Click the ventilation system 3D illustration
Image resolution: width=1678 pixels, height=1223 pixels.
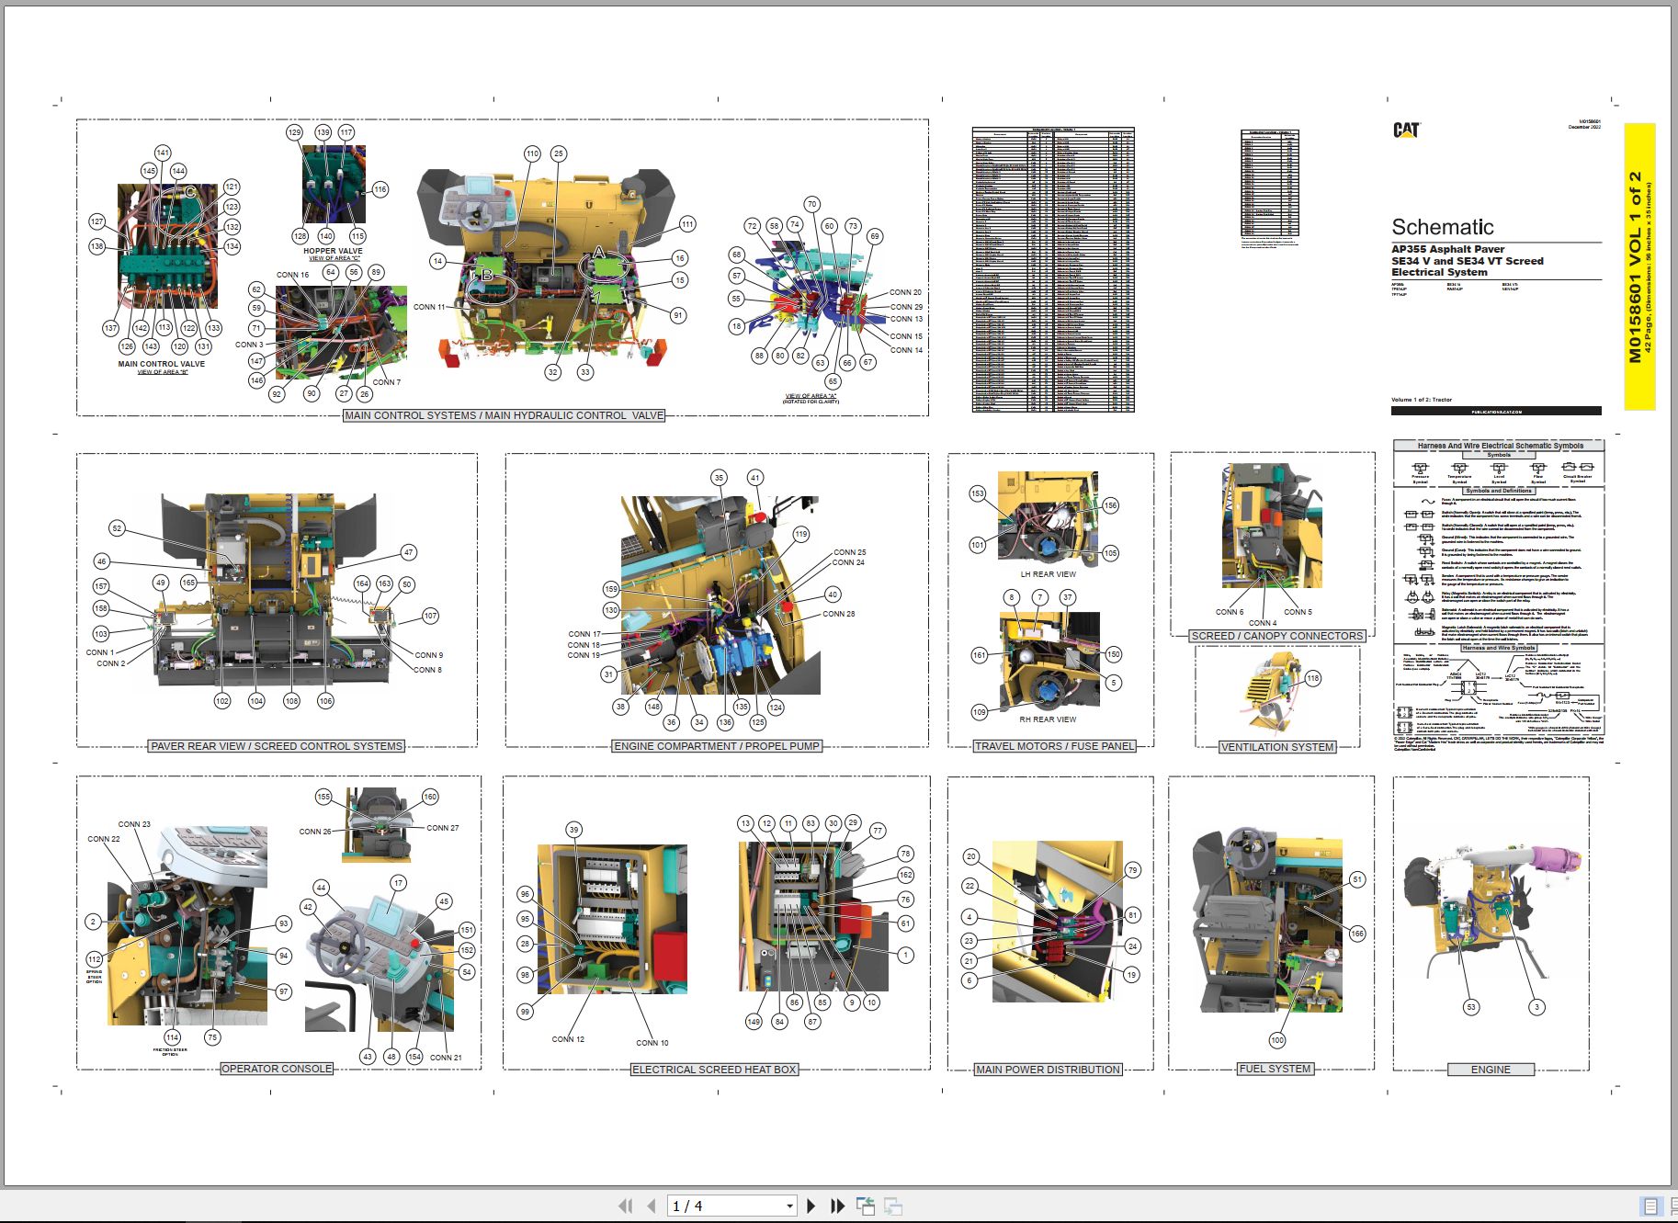click(x=1271, y=693)
